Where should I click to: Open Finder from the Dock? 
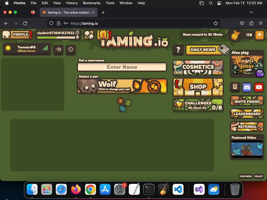coord(32,189)
